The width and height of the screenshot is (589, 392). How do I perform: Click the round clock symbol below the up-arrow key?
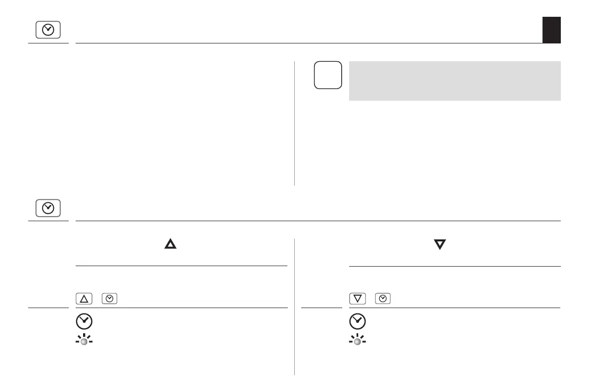(84, 321)
